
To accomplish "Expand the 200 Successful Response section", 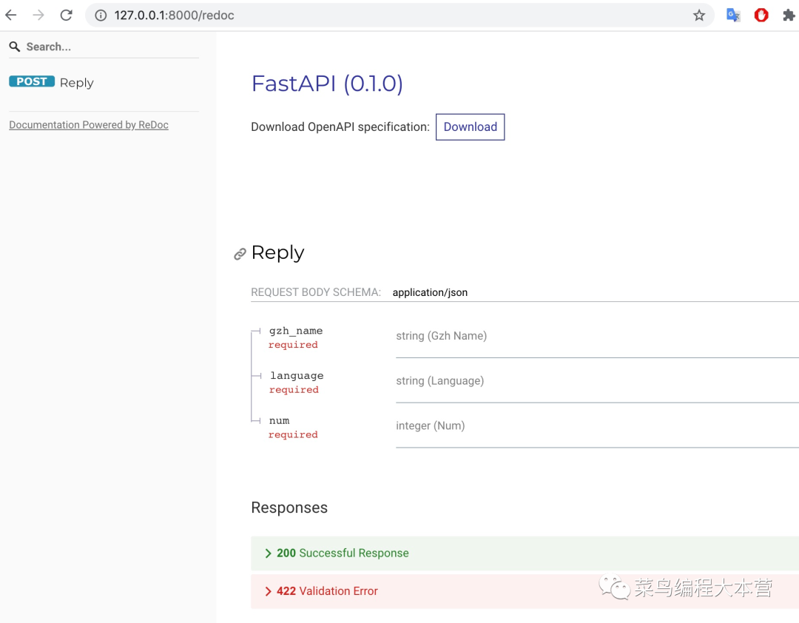I will pyautogui.click(x=525, y=553).
